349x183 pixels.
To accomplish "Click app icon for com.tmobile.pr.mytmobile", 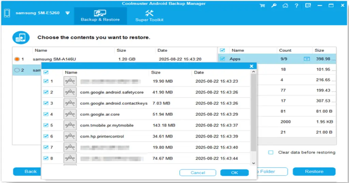I will pyautogui.click(x=70, y=125).
